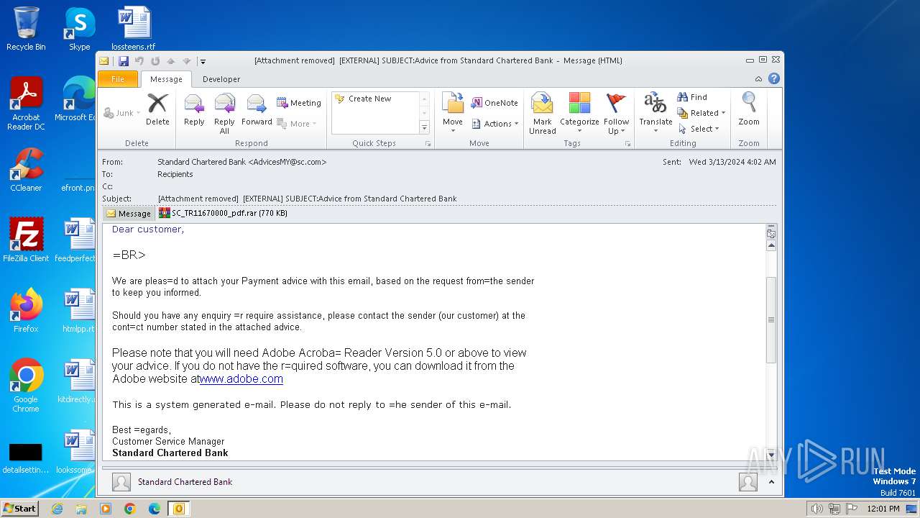The width and height of the screenshot is (920, 518).
Task: Follow the www.adobe.com link
Action: pos(241,378)
